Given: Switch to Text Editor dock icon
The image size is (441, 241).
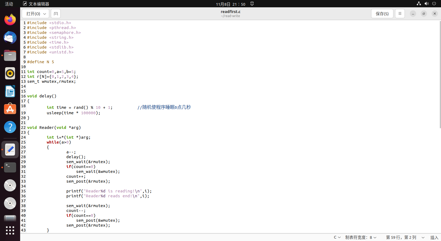Looking at the screenshot, I should pyautogui.click(x=10, y=150).
